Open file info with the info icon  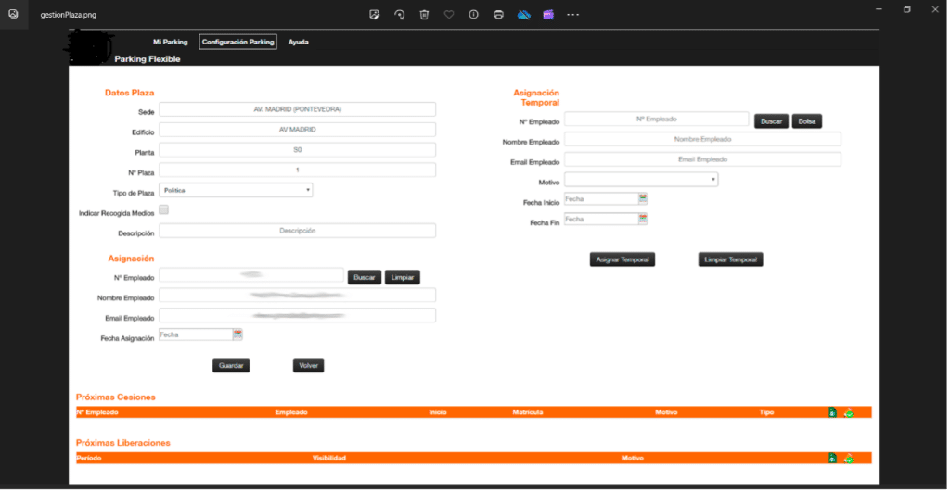474,14
